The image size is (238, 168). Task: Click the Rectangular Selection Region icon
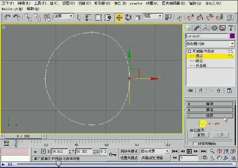[x=98, y=17]
